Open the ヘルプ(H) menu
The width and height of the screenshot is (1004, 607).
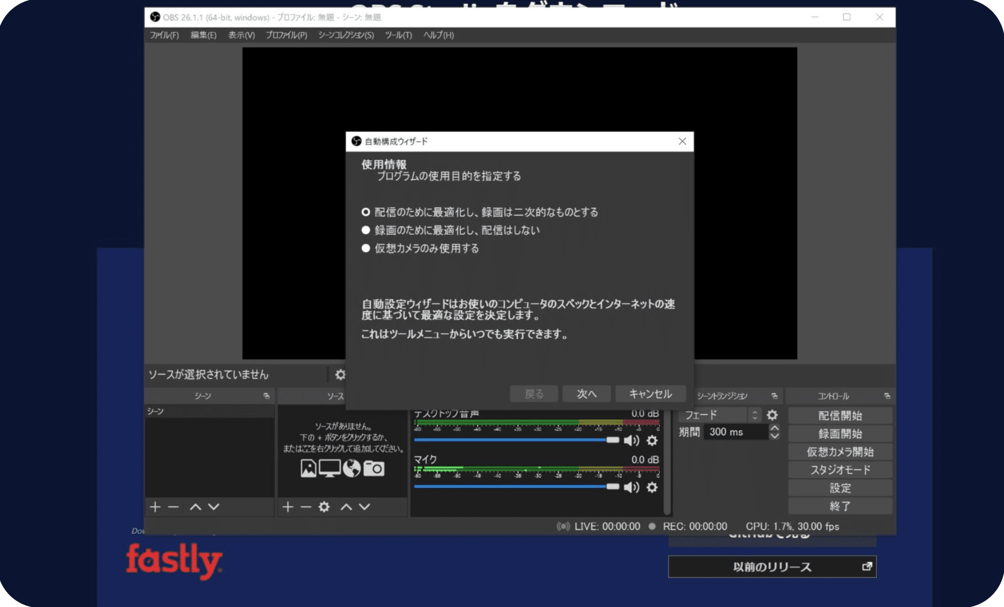coord(438,35)
